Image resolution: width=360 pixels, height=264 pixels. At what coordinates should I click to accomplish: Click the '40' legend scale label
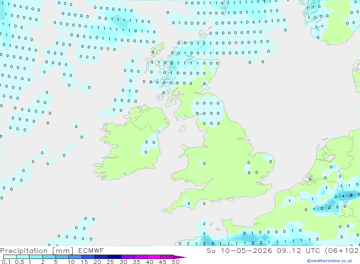tap(149, 262)
